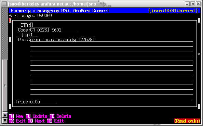Select the ^U Update command
This screenshot has width=203, height=126.
[x=36, y=116]
